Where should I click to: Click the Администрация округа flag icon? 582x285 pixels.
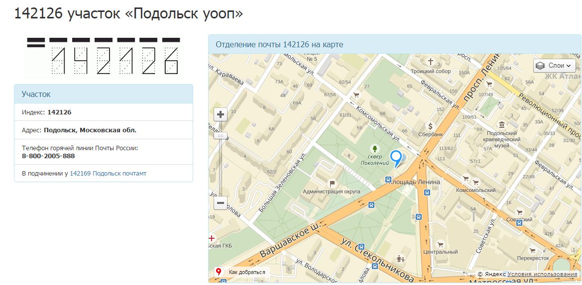tap(332, 182)
